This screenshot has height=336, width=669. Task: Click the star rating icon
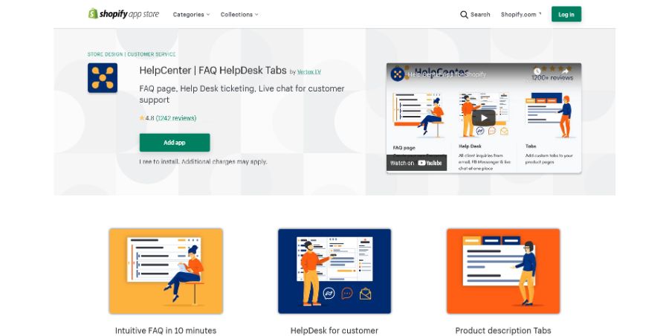[142, 118]
